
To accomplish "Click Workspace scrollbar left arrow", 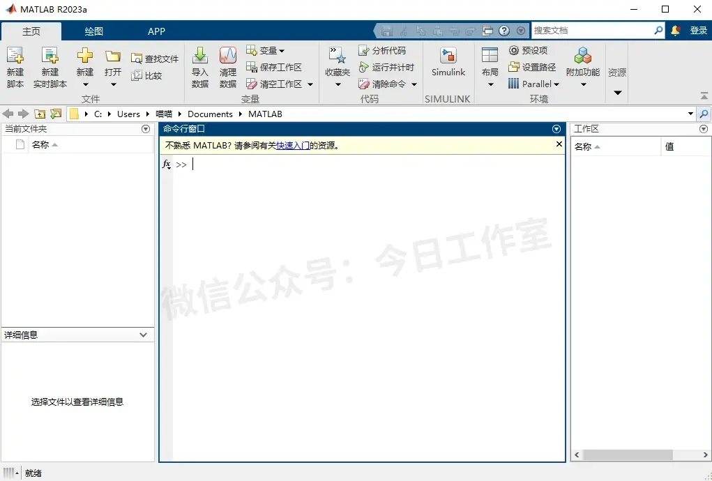I will 577,455.
